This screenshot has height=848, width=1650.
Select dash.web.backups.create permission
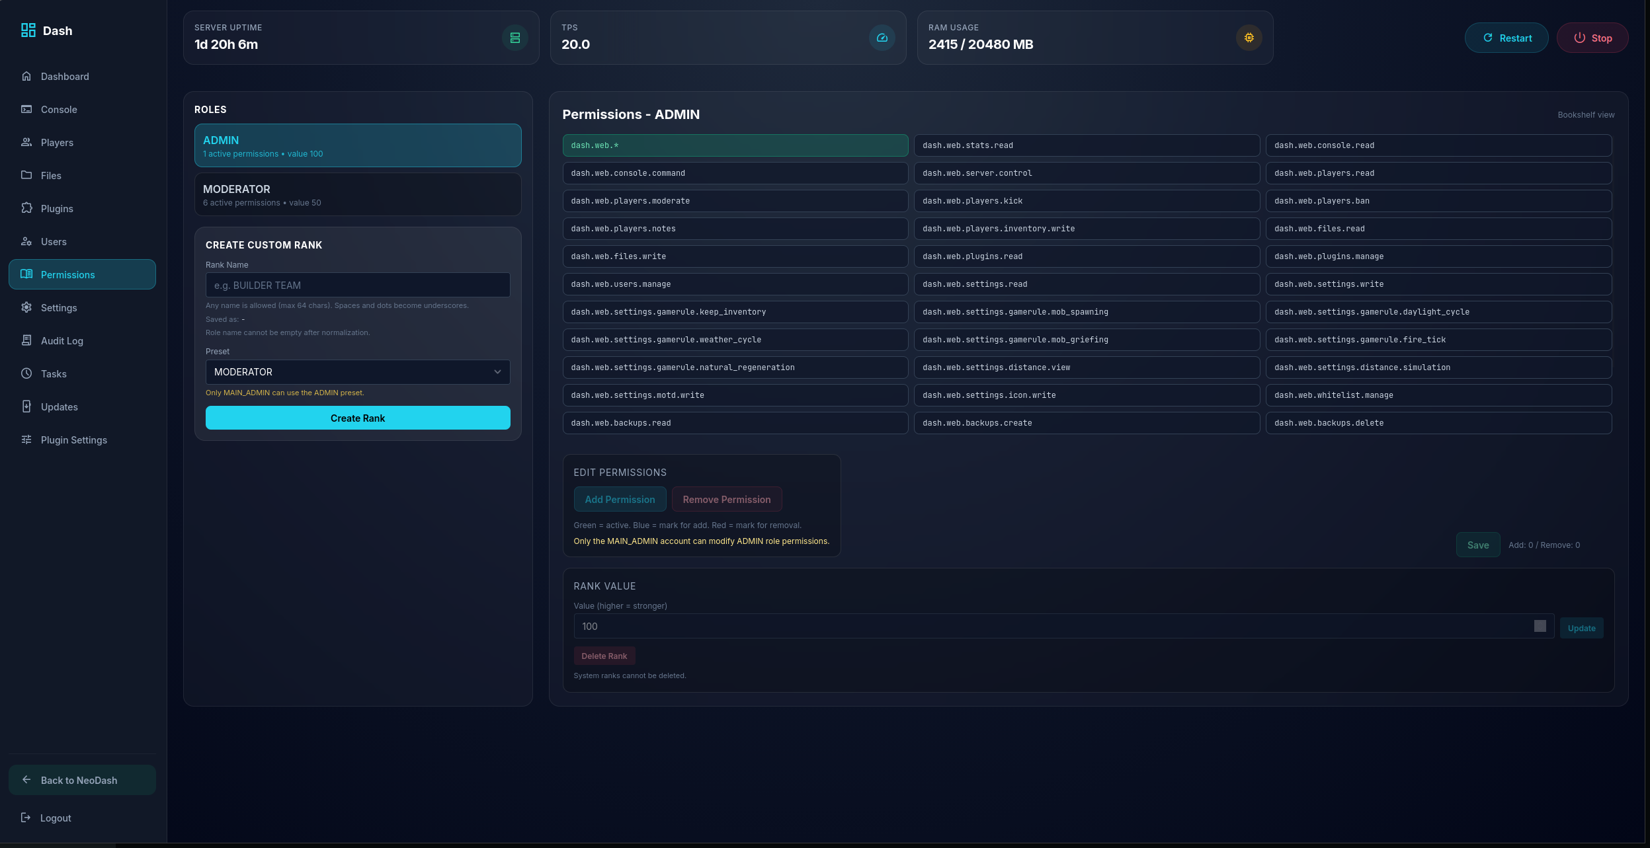click(x=1087, y=423)
